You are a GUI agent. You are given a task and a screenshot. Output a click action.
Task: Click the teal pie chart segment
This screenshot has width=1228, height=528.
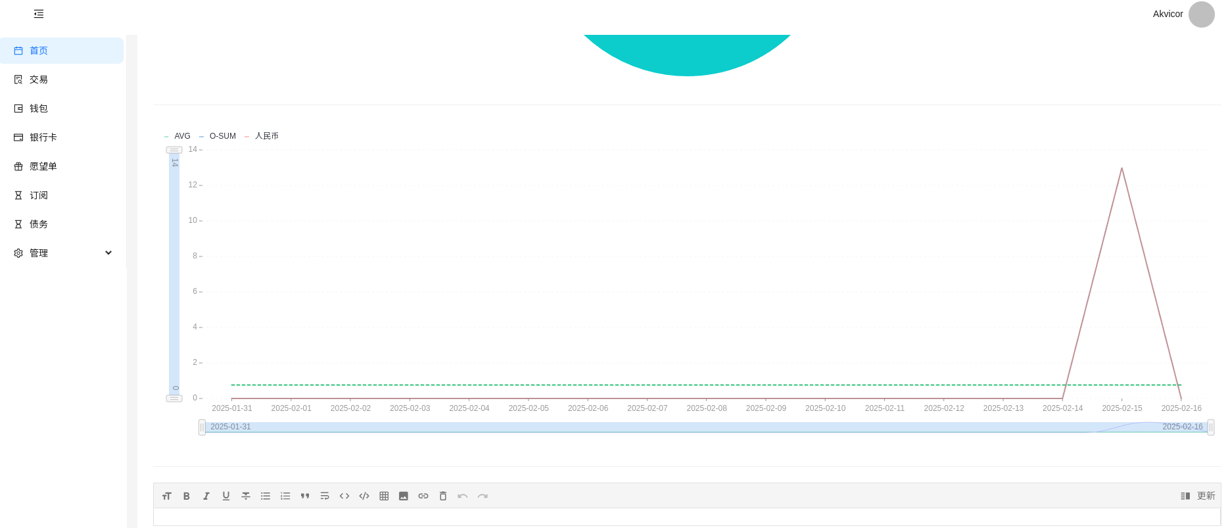tap(687, 55)
